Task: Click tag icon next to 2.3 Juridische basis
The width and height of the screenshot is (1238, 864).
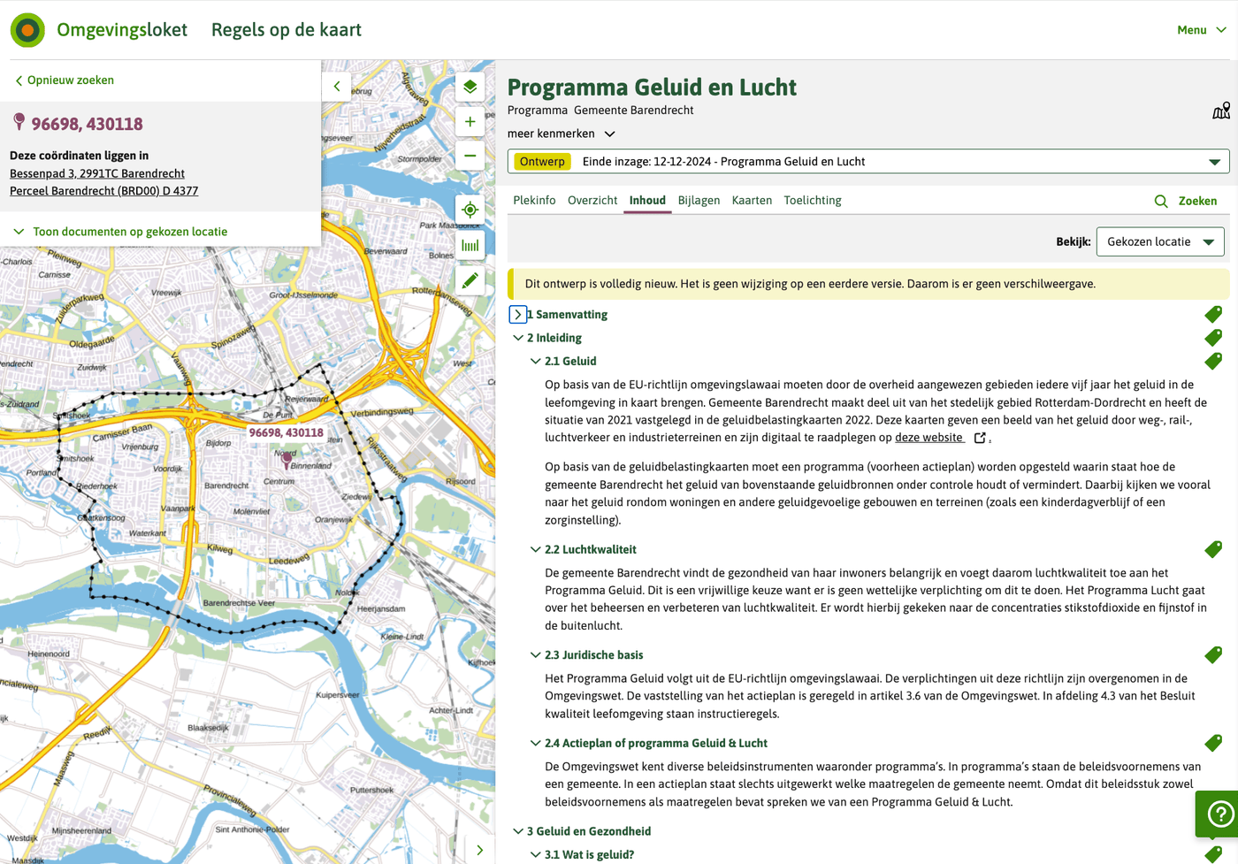Action: 1213,654
